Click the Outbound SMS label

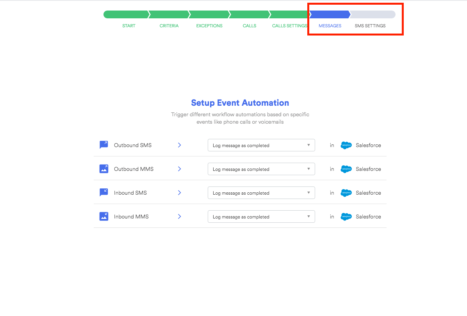132,145
